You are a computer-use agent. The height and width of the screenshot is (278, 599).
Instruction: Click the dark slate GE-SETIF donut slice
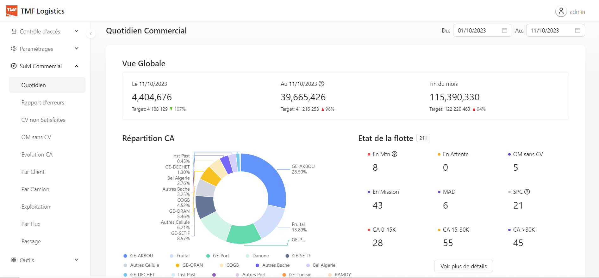(205, 207)
